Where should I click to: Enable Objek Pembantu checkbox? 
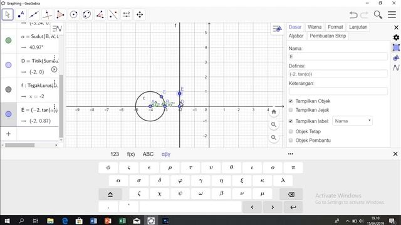pyautogui.click(x=291, y=140)
